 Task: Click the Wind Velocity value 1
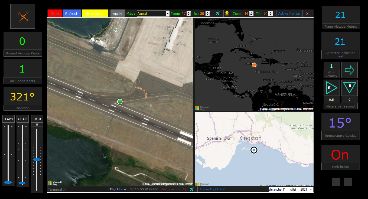(x=331, y=66)
